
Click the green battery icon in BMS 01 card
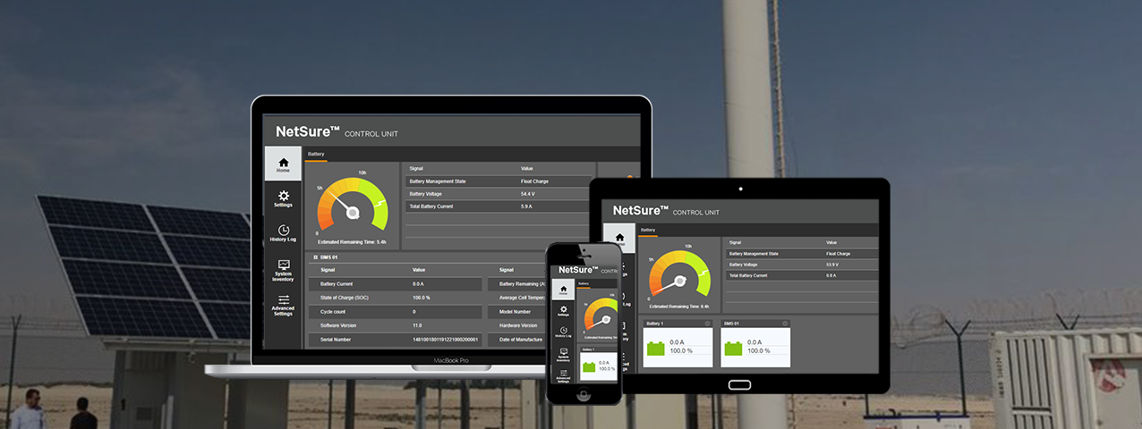tap(733, 348)
